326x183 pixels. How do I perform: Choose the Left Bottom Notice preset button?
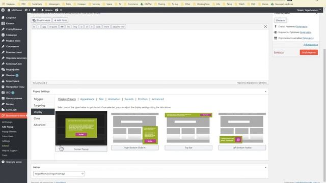click(242, 148)
